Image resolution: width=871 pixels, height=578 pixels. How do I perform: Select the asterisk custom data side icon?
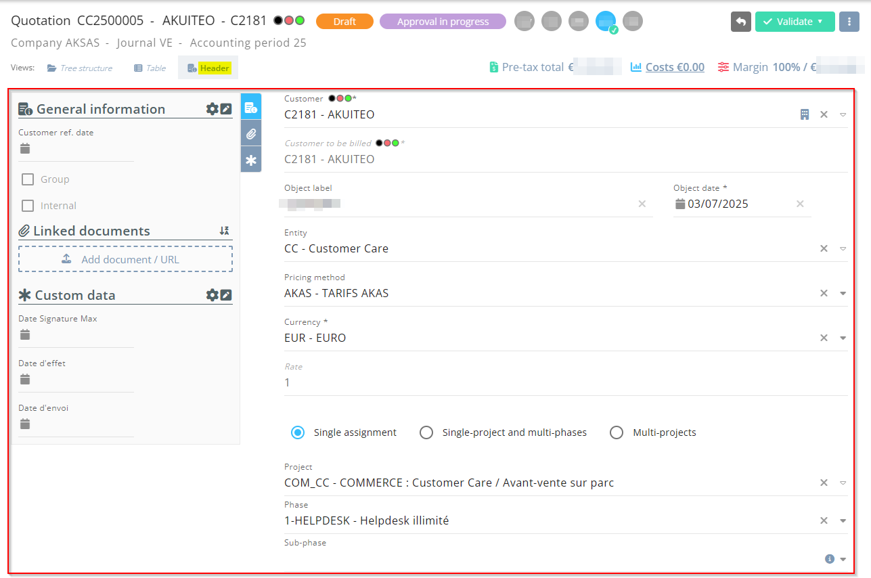251,160
